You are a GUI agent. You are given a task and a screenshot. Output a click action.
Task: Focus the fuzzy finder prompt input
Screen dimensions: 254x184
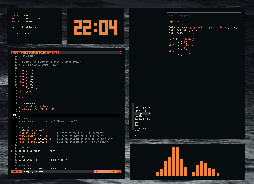[x=136, y=134]
